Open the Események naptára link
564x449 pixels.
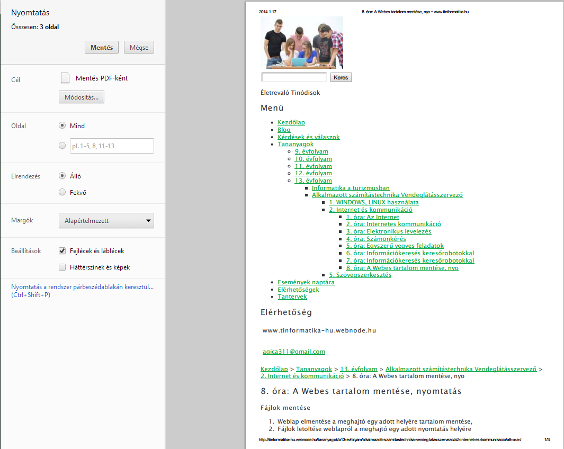tap(306, 282)
